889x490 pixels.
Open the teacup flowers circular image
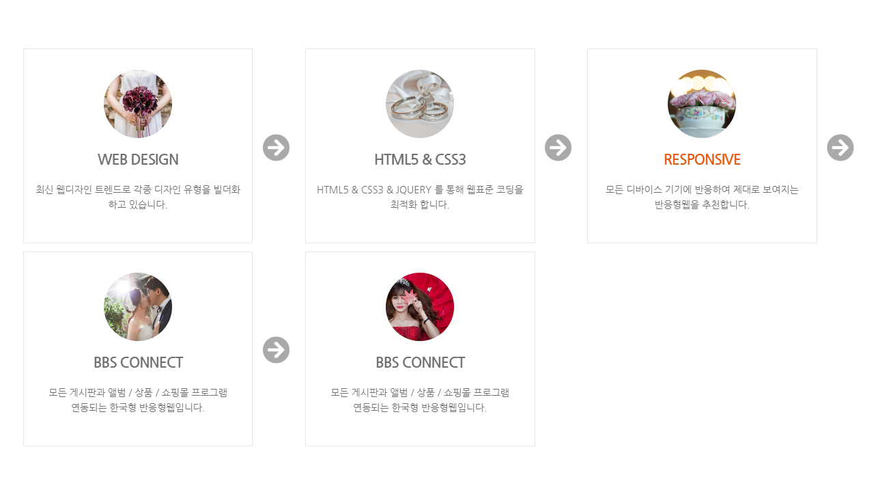tap(702, 104)
